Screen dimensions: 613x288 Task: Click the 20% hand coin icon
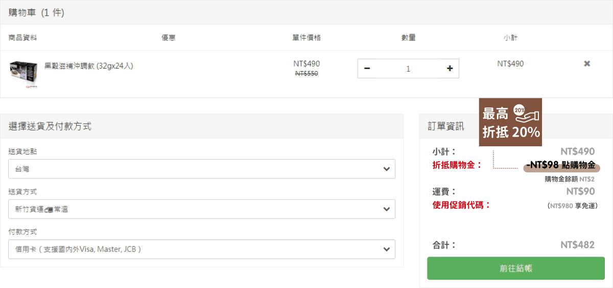pos(526,114)
